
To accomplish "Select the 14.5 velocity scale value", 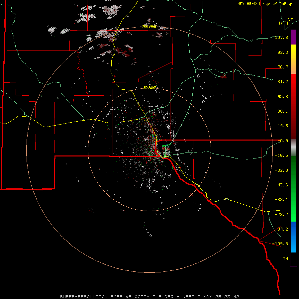I will (x=283, y=126).
